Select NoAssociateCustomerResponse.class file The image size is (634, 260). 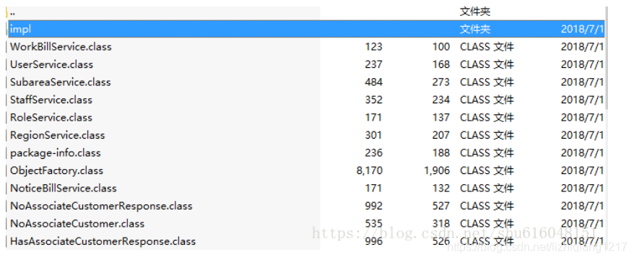point(101,207)
